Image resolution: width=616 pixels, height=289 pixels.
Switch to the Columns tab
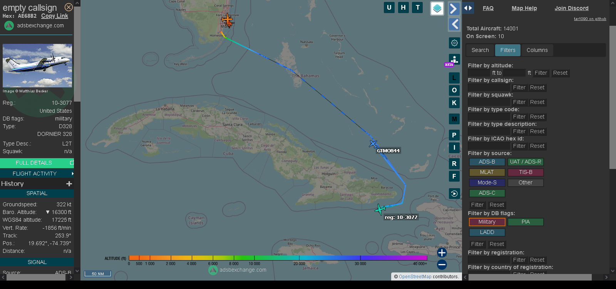537,50
